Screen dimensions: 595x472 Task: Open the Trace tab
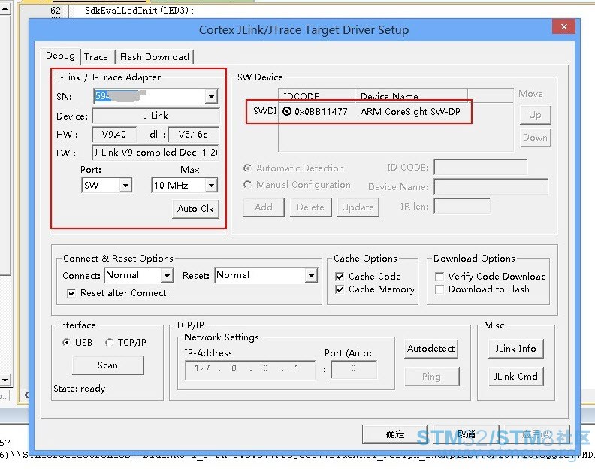tap(96, 57)
